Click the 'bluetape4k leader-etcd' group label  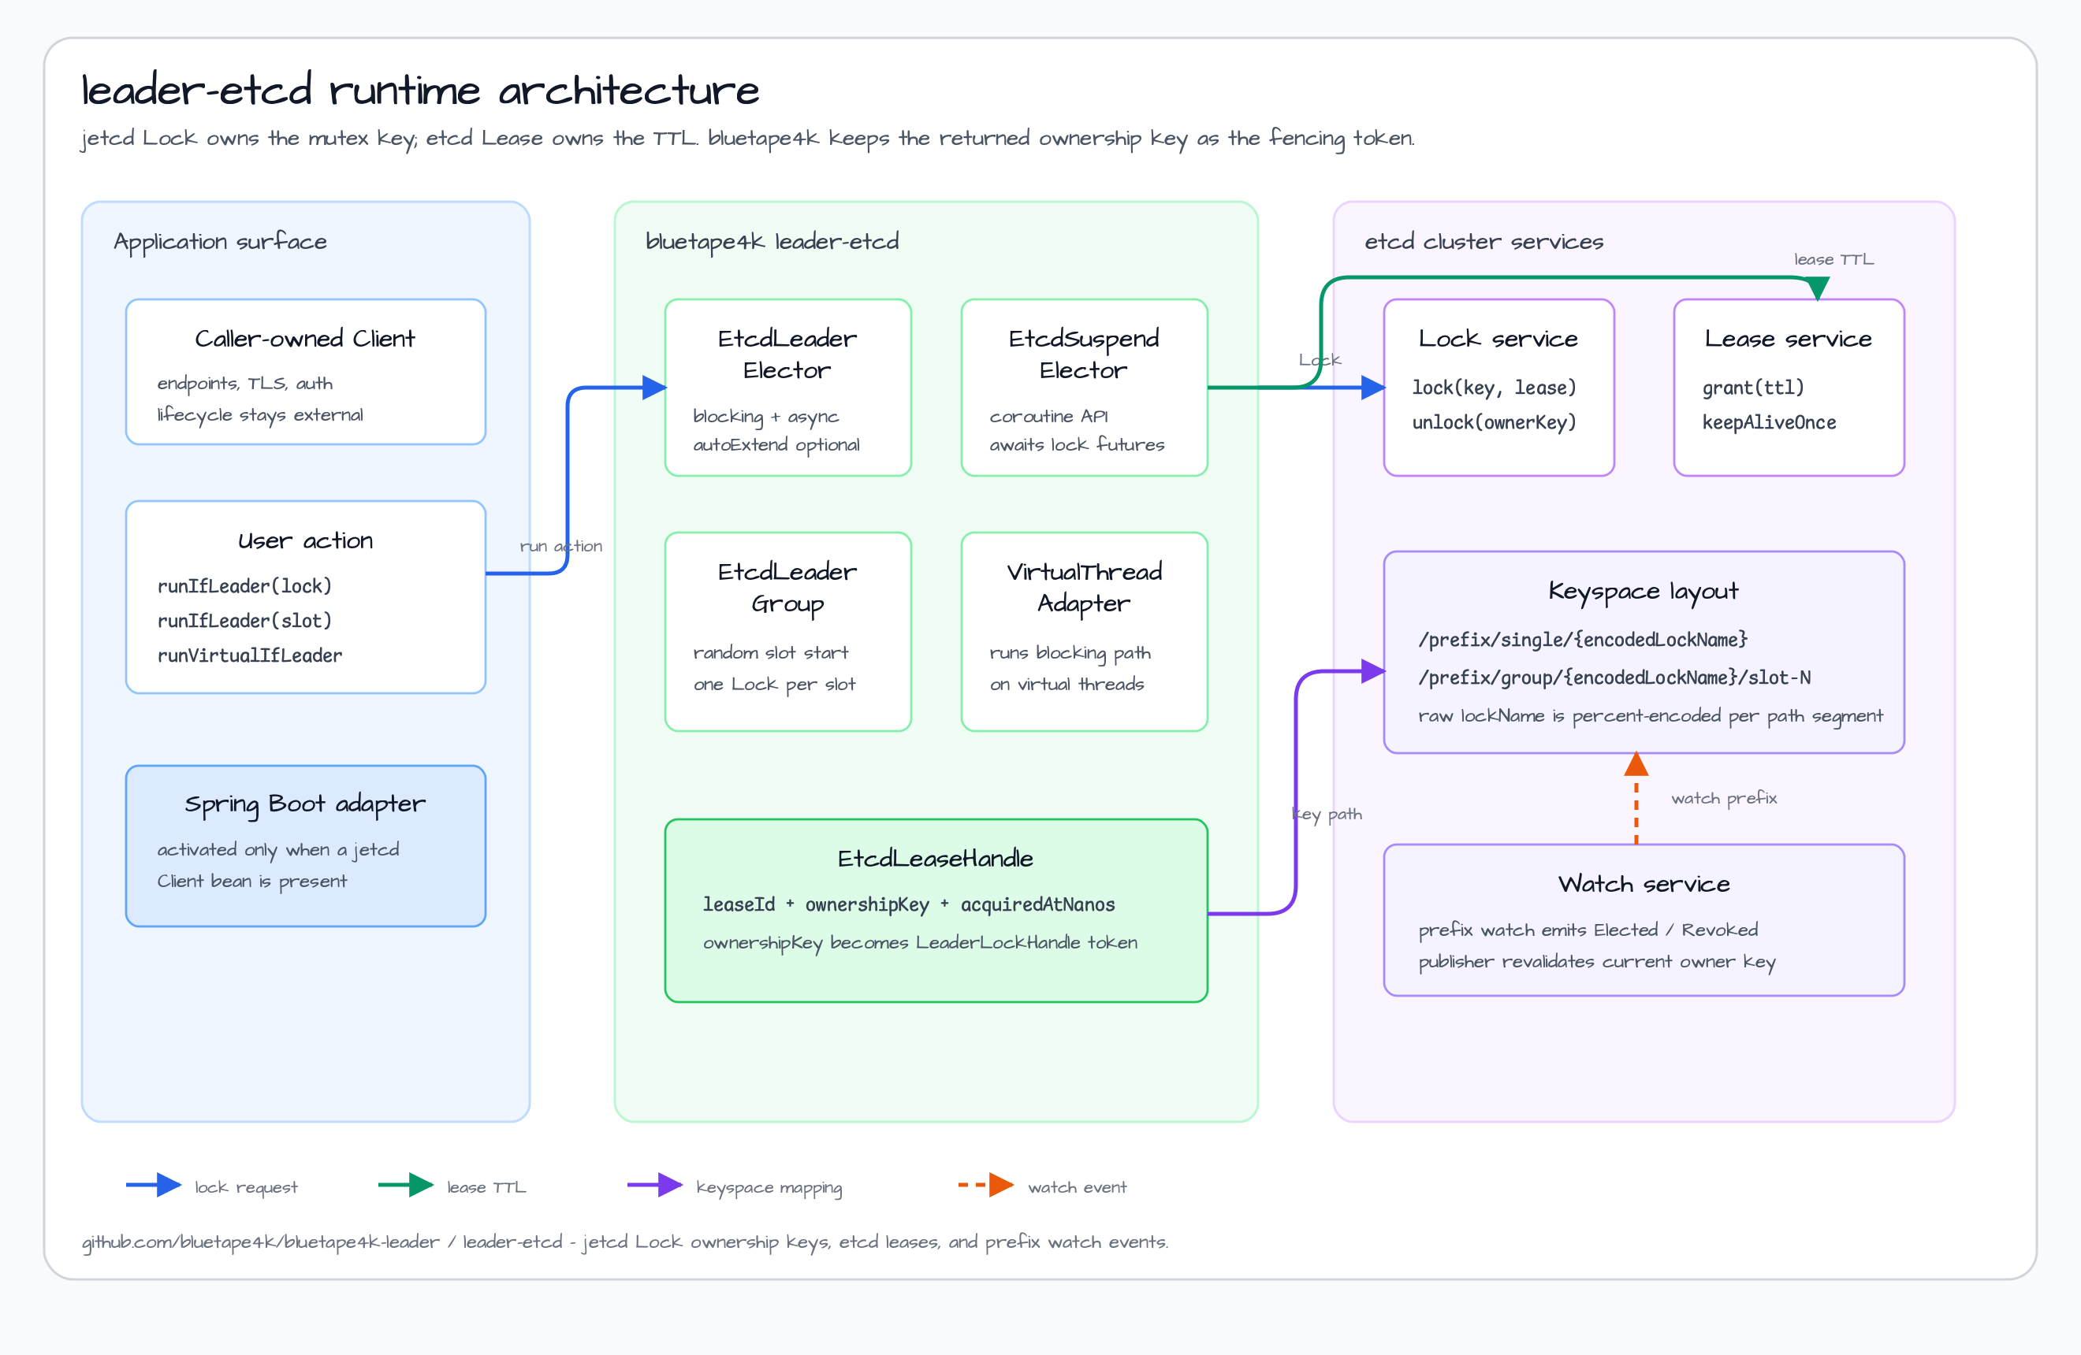pyautogui.click(x=772, y=242)
